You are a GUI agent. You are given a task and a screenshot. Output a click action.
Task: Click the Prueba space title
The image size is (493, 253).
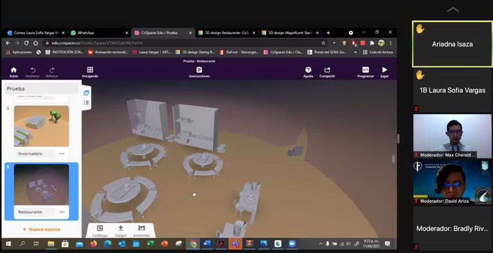(x=42, y=89)
